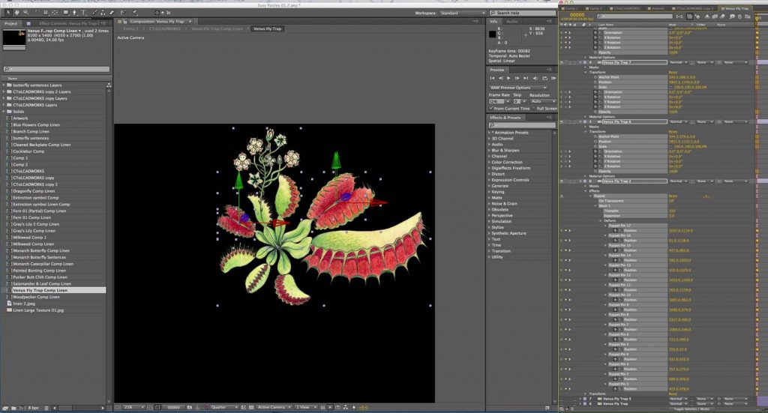The image size is (768, 413).
Task: Toggle transparency grid icon in viewer
Action: coord(250,407)
